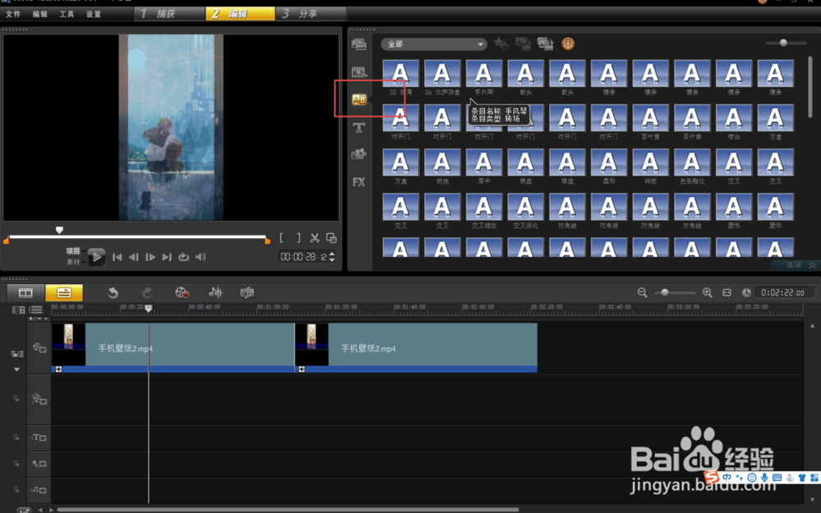
Task: Open the 编辑 menu
Action: tap(39, 14)
